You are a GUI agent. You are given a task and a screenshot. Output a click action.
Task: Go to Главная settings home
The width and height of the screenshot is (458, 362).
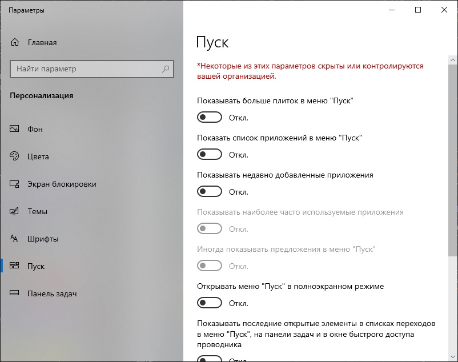42,42
